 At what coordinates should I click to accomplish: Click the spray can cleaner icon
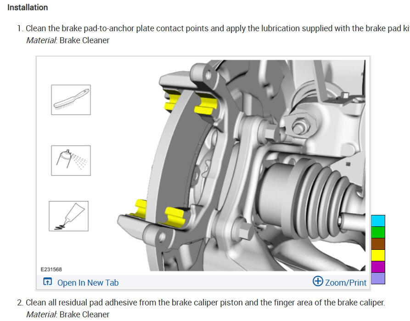click(71, 160)
